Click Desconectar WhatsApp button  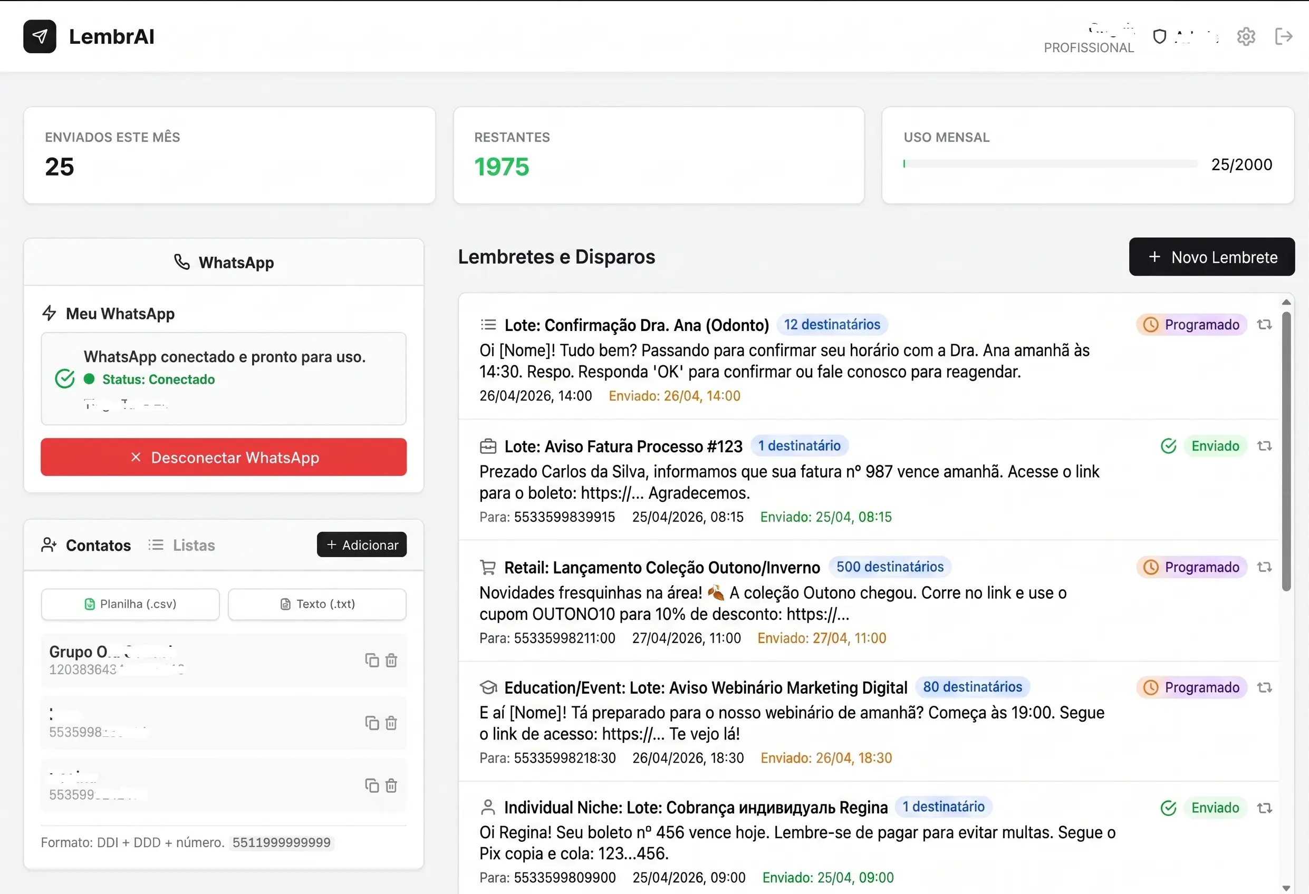tap(224, 457)
